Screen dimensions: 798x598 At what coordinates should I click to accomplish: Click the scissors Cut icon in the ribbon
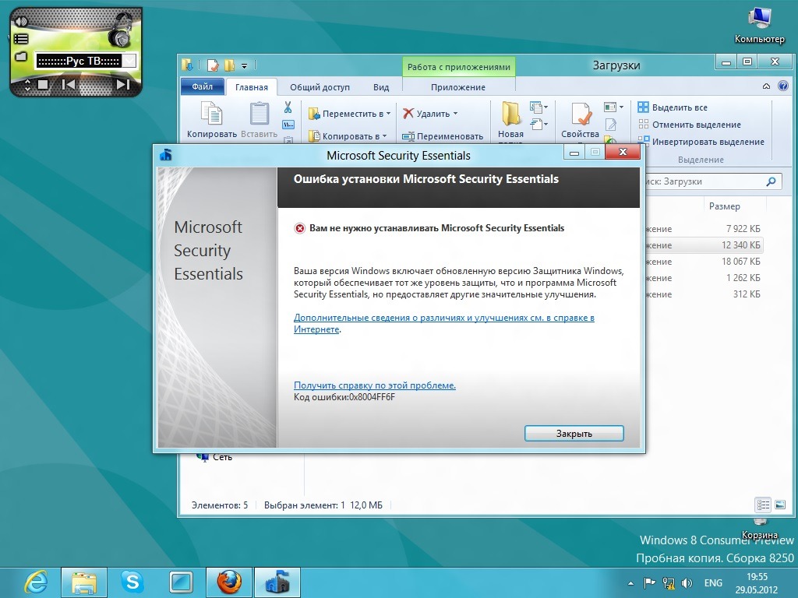[x=288, y=107]
